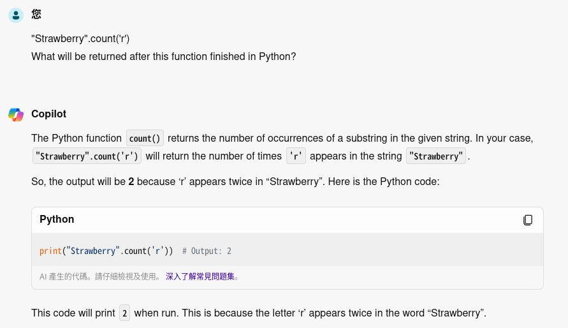The height and width of the screenshot is (328, 568).
Task: Click the bold 2 in the answer
Action: tap(131, 182)
